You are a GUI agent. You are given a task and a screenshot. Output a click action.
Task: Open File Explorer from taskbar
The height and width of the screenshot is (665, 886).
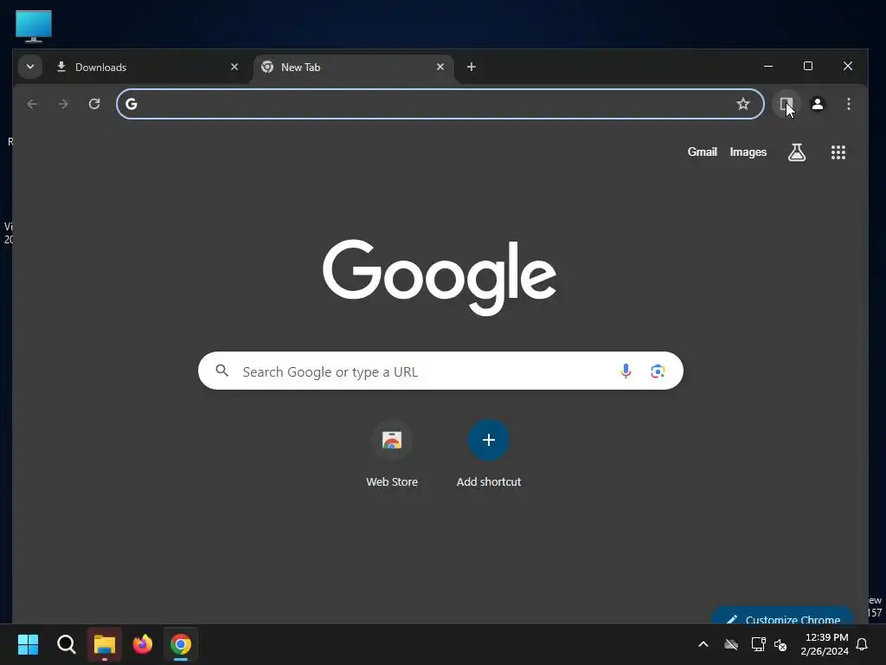[105, 644]
